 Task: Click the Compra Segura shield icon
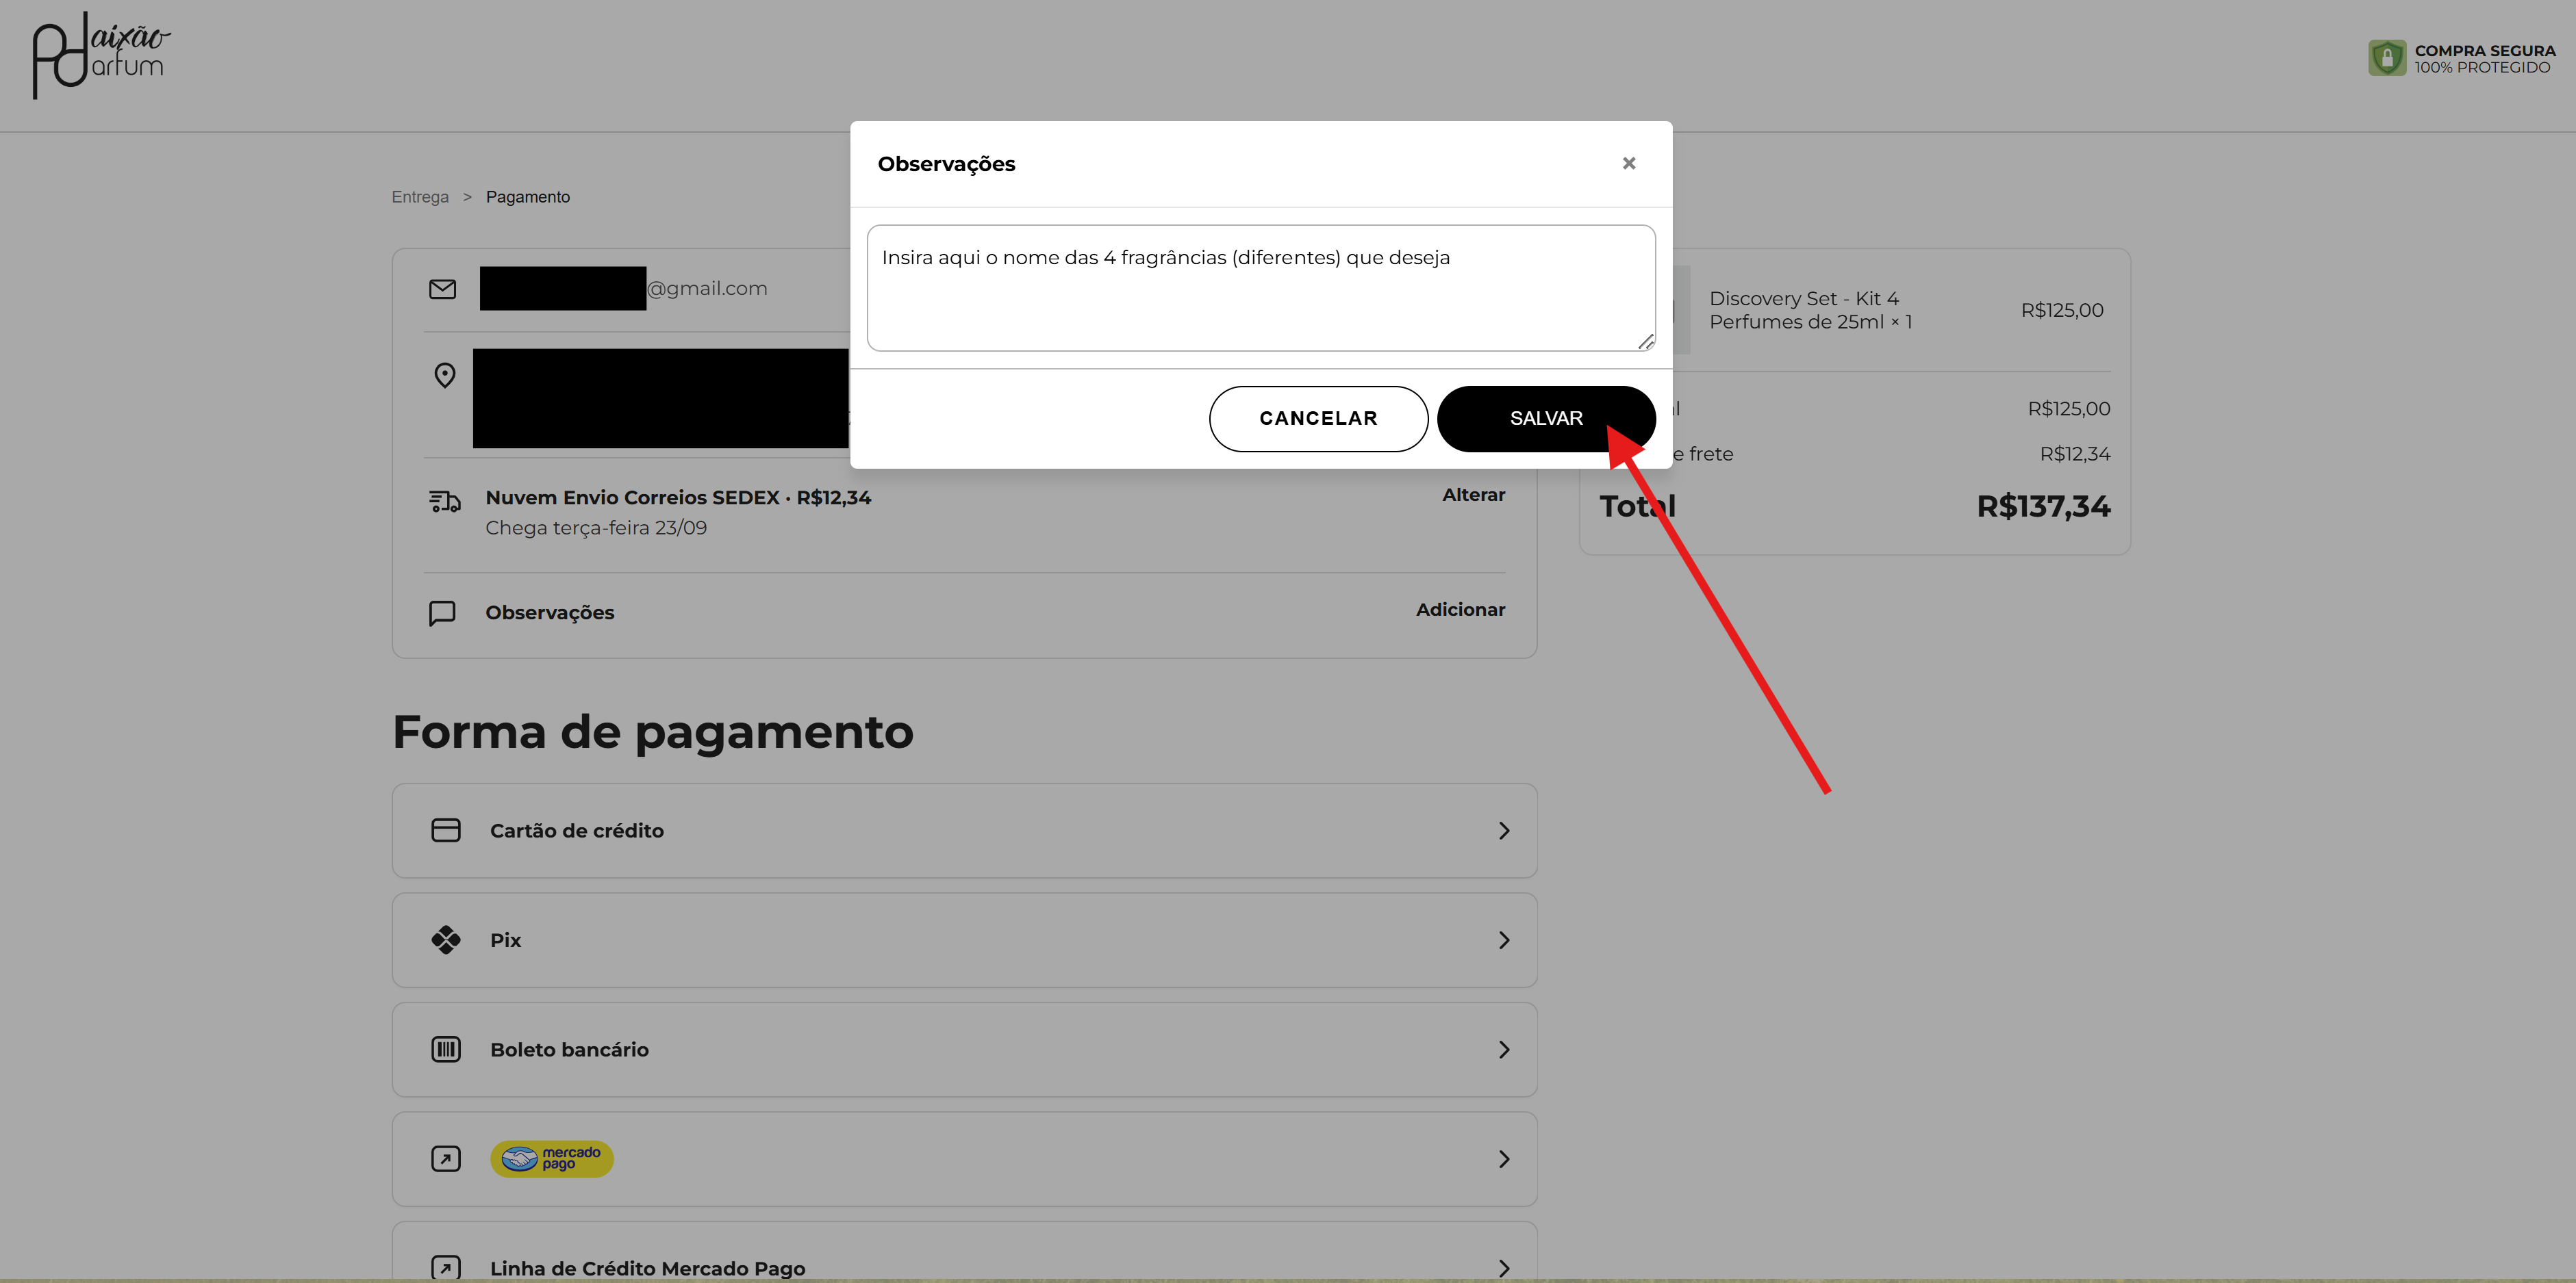[x=2386, y=58]
